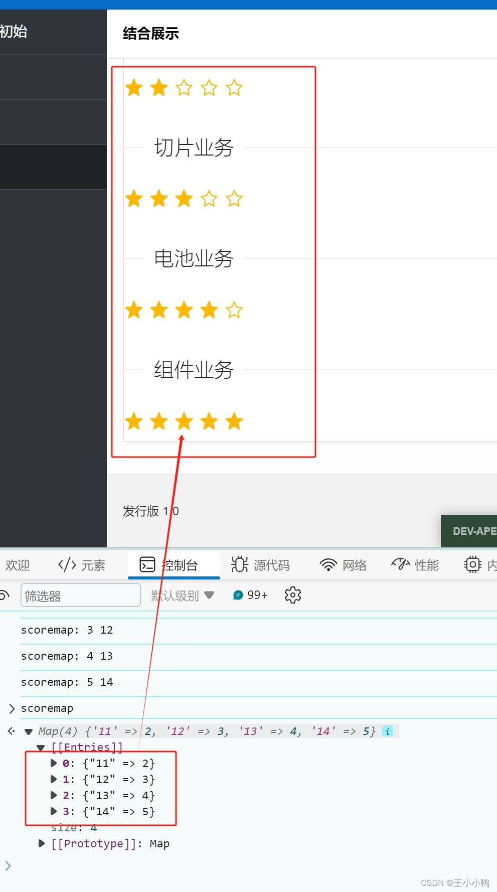Open the 默认级别 log level dropdown
497x892 pixels.
(183, 596)
